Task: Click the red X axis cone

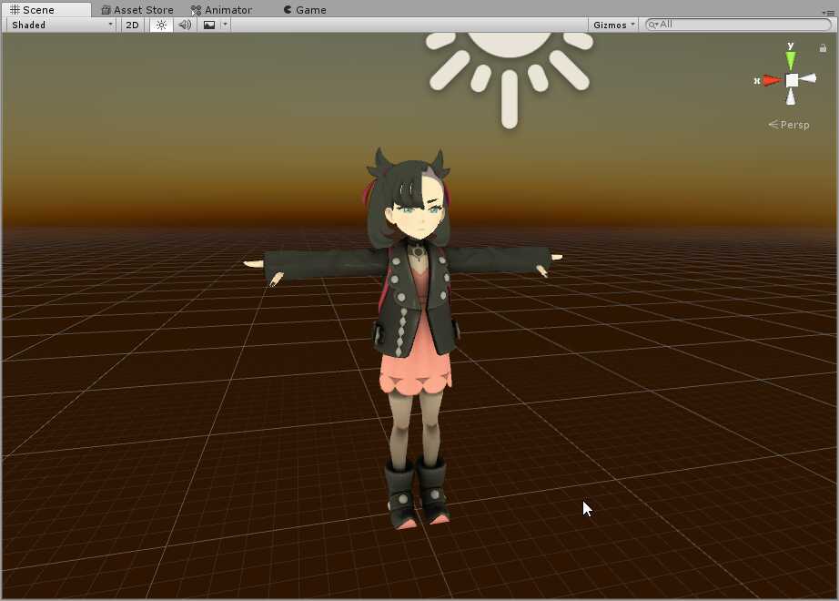Action: coord(772,80)
